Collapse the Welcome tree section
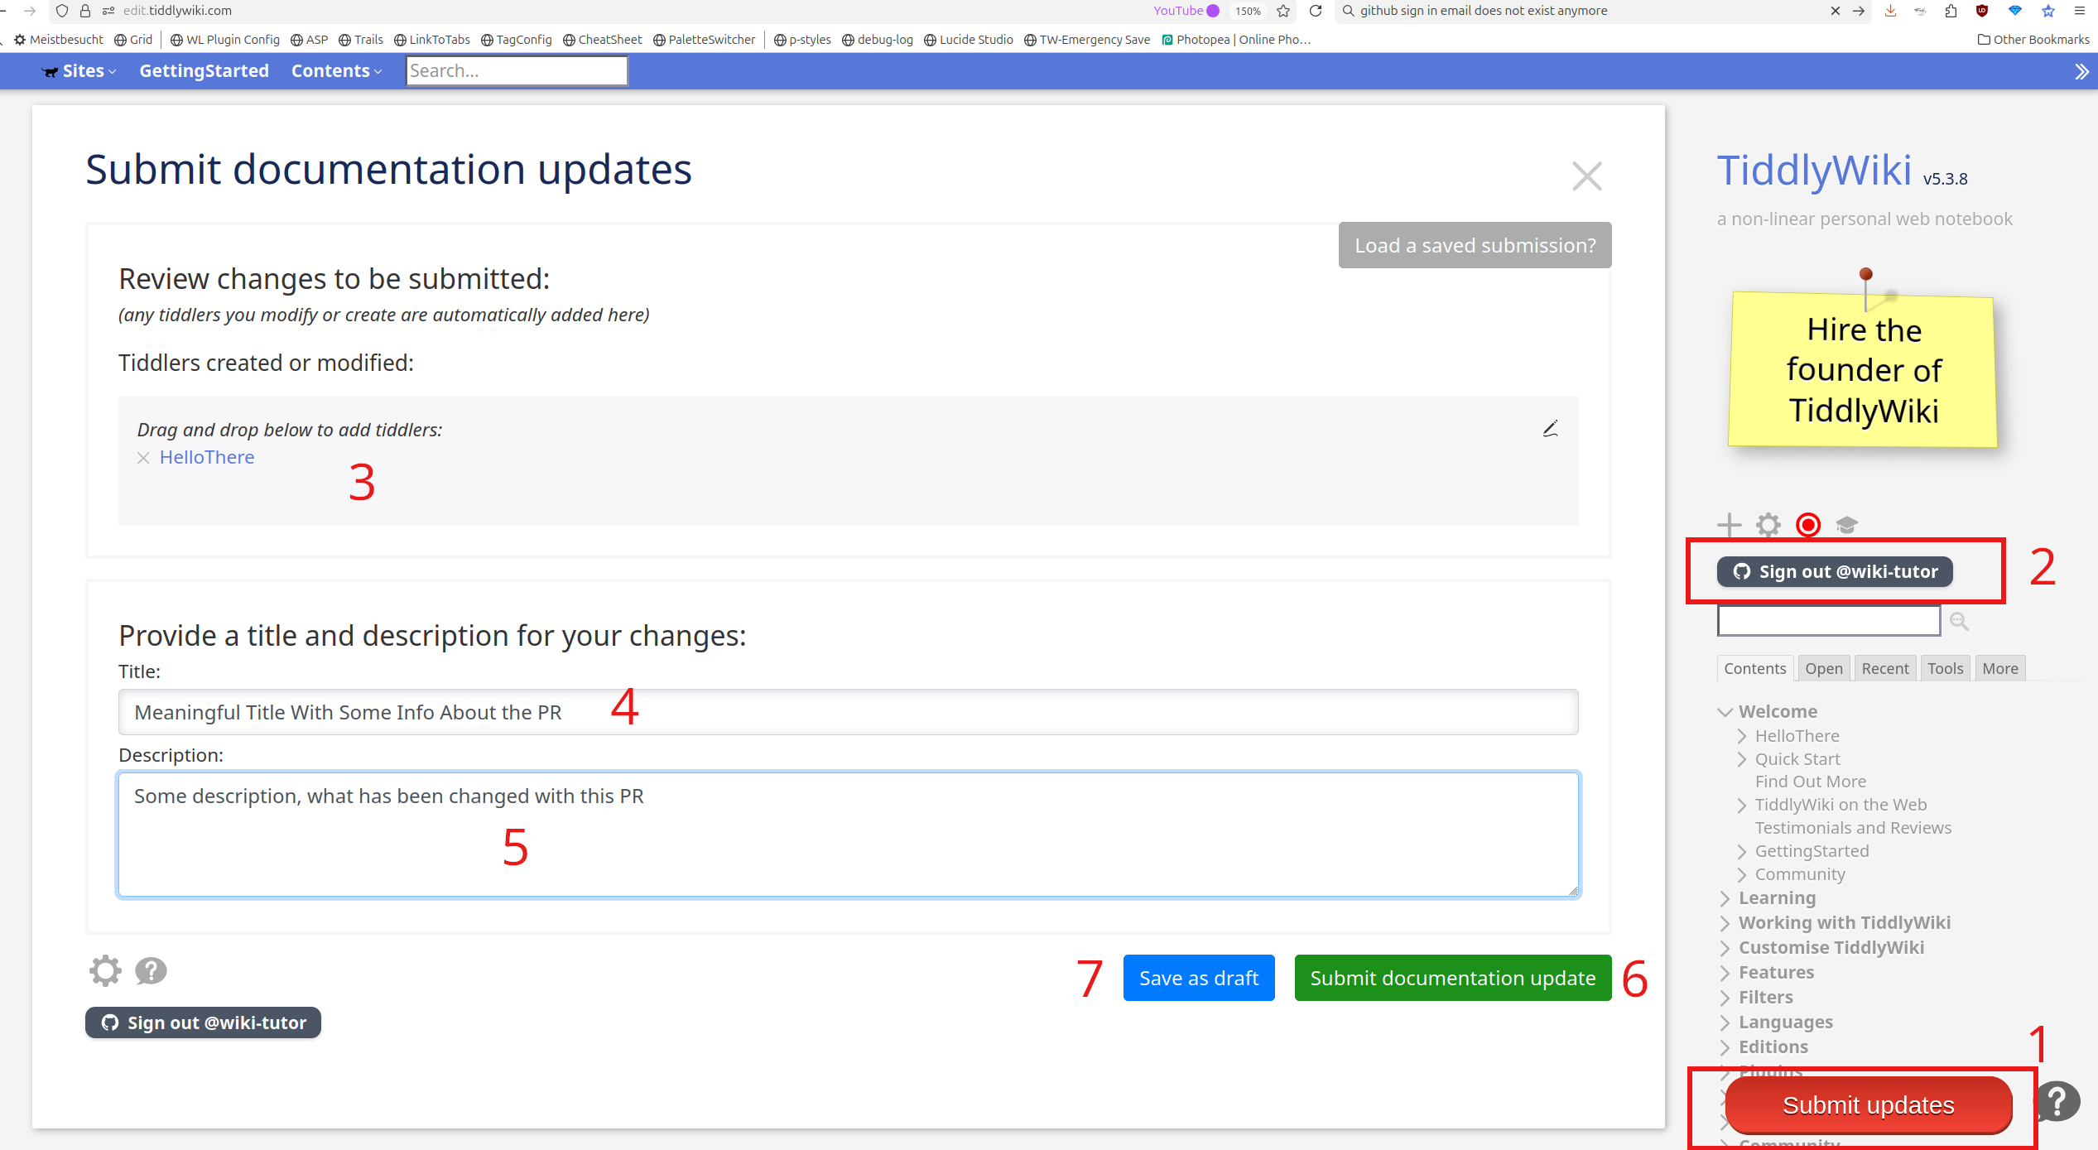This screenshot has width=2098, height=1150. [x=1725, y=712]
